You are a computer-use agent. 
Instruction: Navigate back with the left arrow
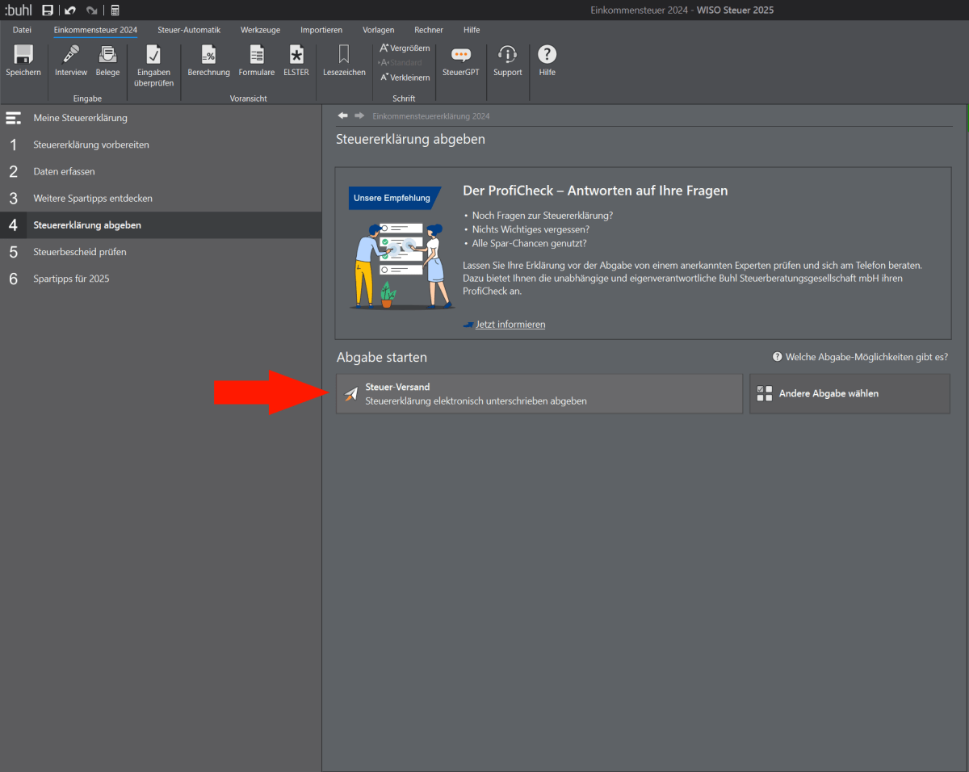(x=343, y=115)
